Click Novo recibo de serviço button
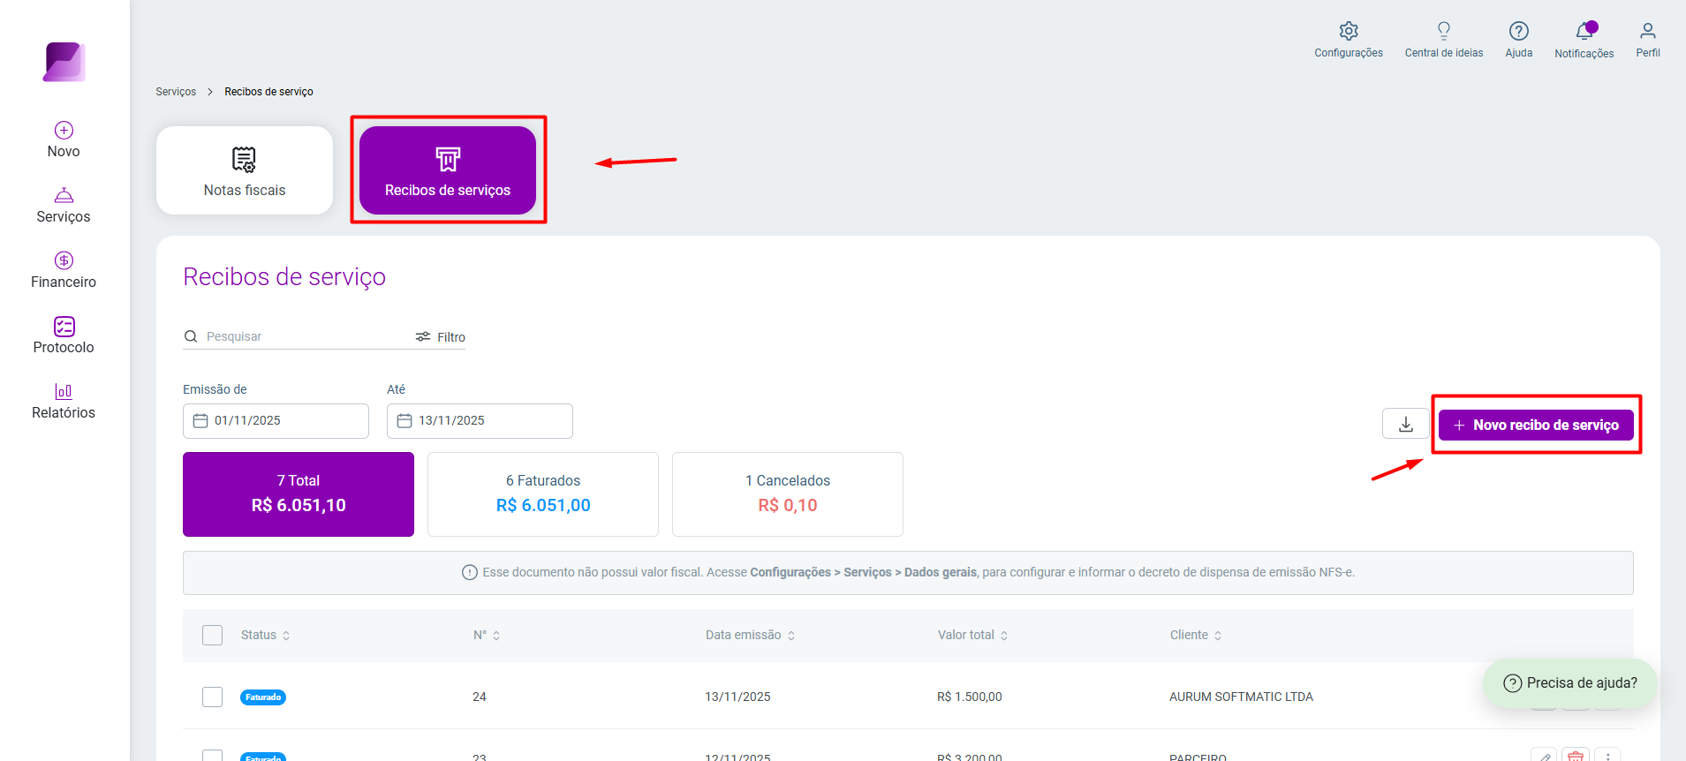Viewport: 1686px width, 761px height. click(x=1536, y=425)
